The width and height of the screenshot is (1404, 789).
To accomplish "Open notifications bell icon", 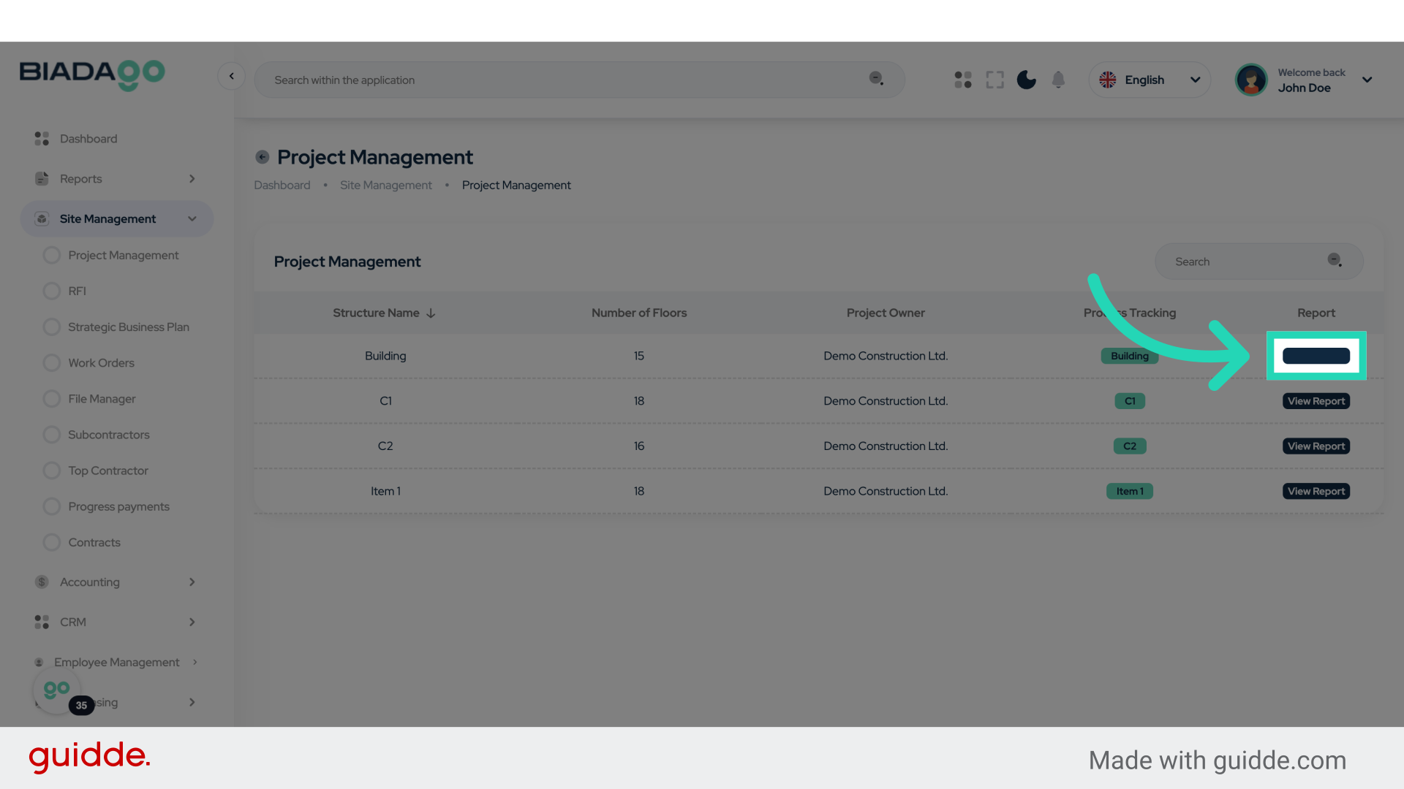I will point(1058,80).
